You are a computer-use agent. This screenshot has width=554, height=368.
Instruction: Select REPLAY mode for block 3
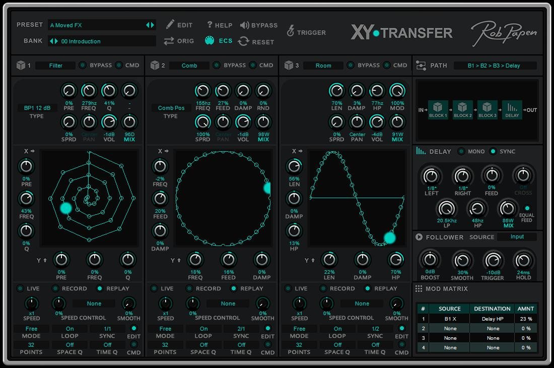[368, 288]
